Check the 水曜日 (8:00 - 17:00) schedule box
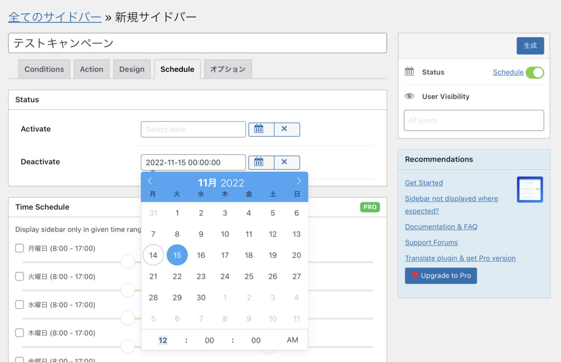This screenshot has width=561, height=362. [19, 304]
